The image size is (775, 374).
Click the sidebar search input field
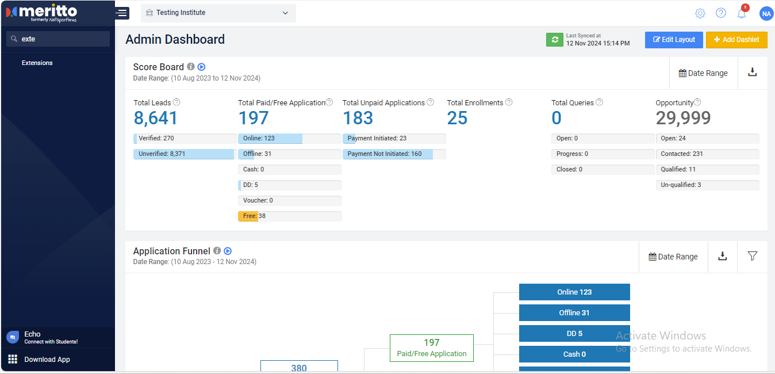coord(63,39)
